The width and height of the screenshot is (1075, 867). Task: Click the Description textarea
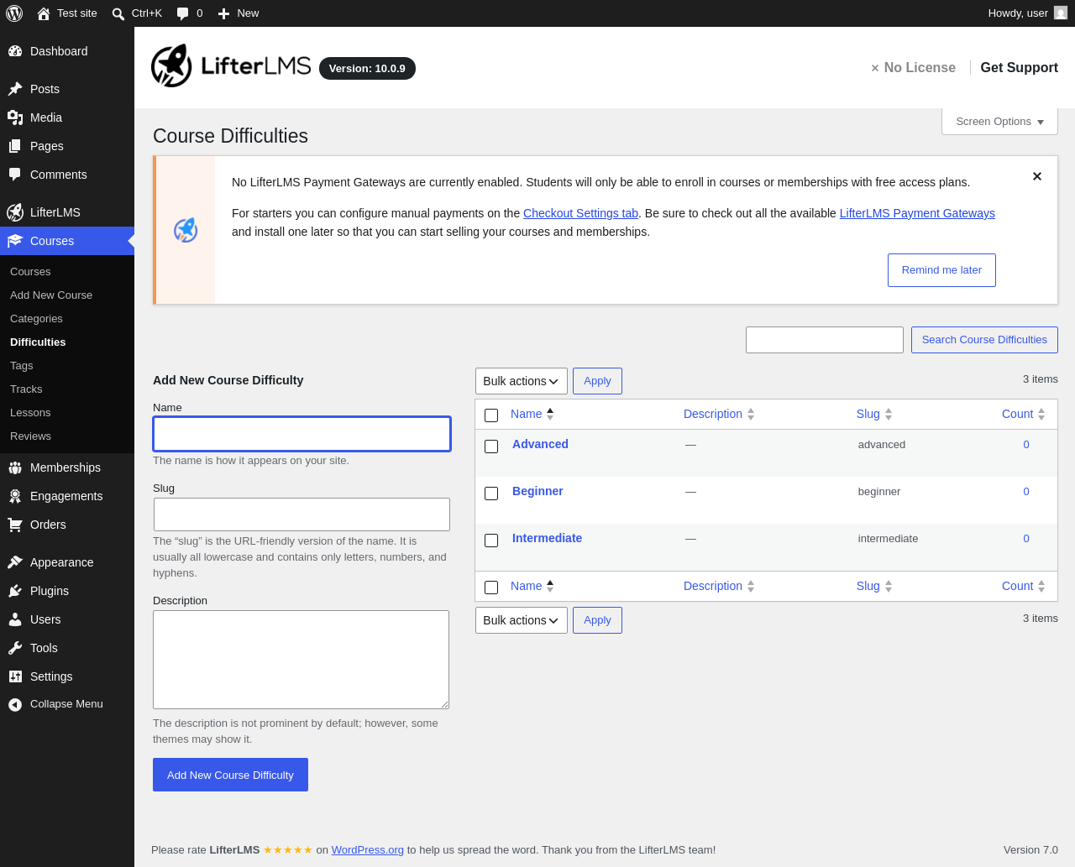click(x=301, y=660)
